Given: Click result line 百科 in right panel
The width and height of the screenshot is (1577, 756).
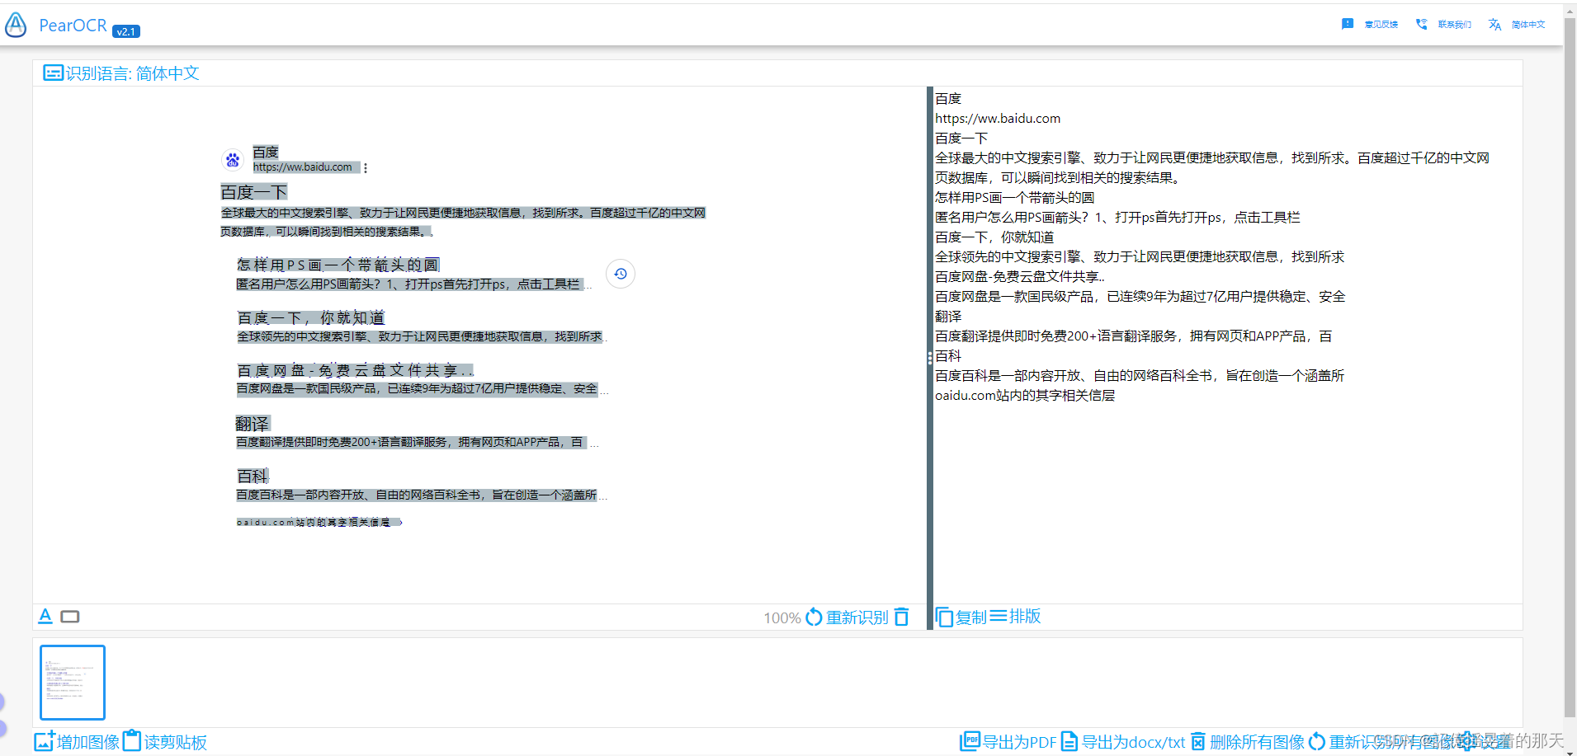Looking at the screenshot, I should (948, 356).
